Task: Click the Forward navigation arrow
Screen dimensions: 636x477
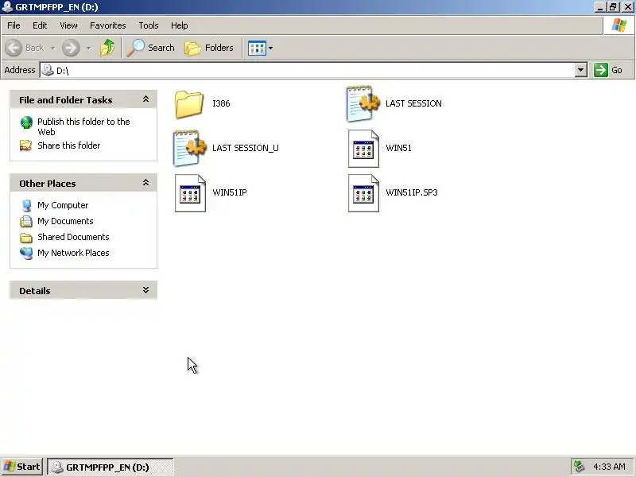Action: 71,48
